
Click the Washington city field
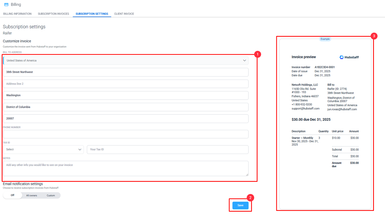click(126, 95)
